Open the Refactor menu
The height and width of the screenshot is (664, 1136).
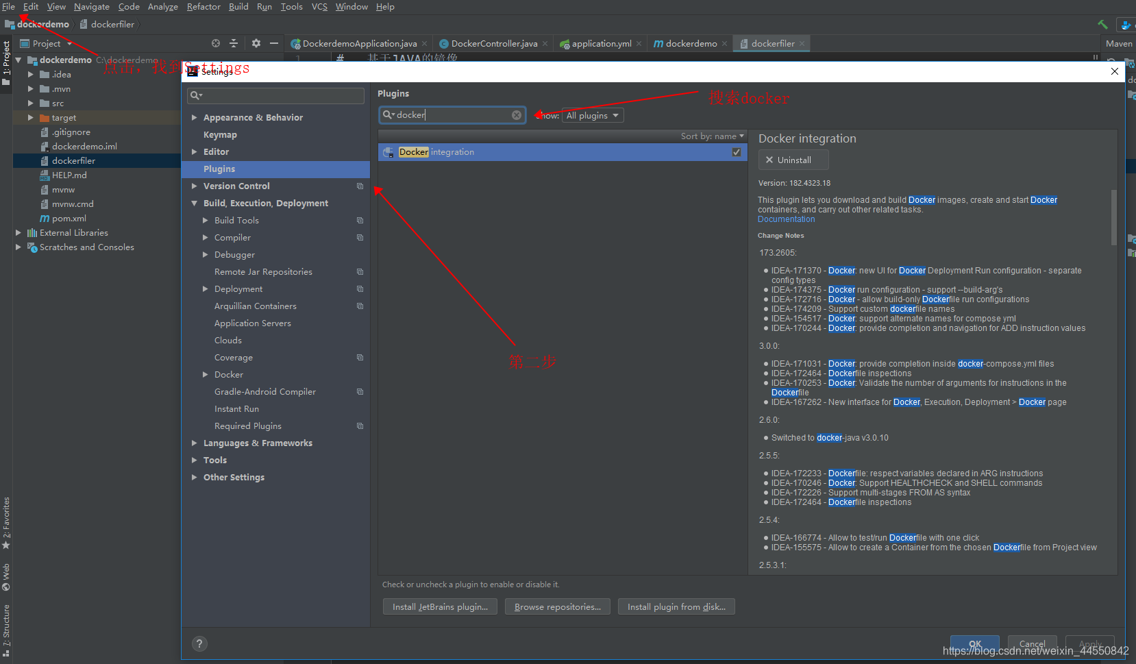[203, 7]
